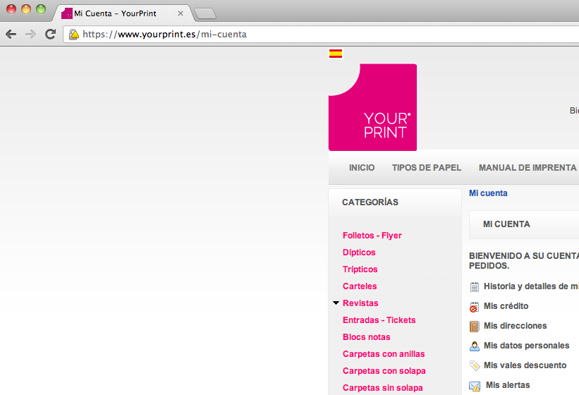Open the Mis alertas link

click(x=508, y=385)
